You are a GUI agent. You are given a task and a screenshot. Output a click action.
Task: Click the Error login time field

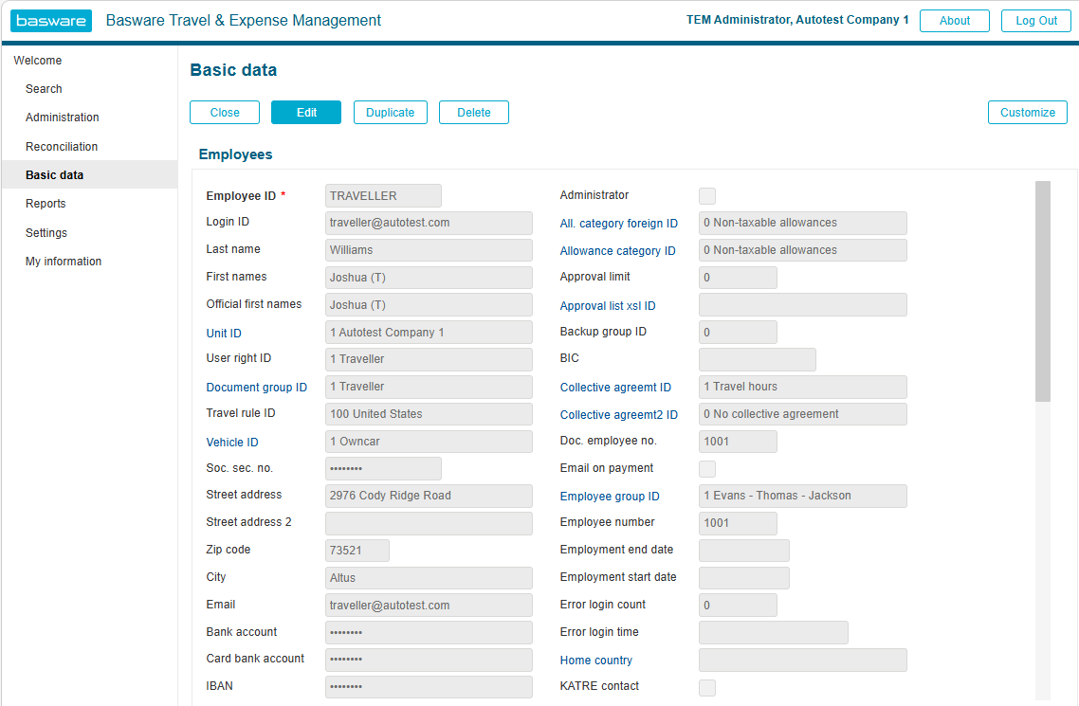tap(774, 632)
